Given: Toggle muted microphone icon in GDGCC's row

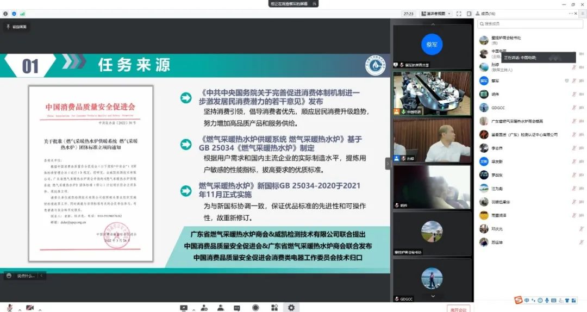Looking at the screenshot, I should (x=574, y=108).
